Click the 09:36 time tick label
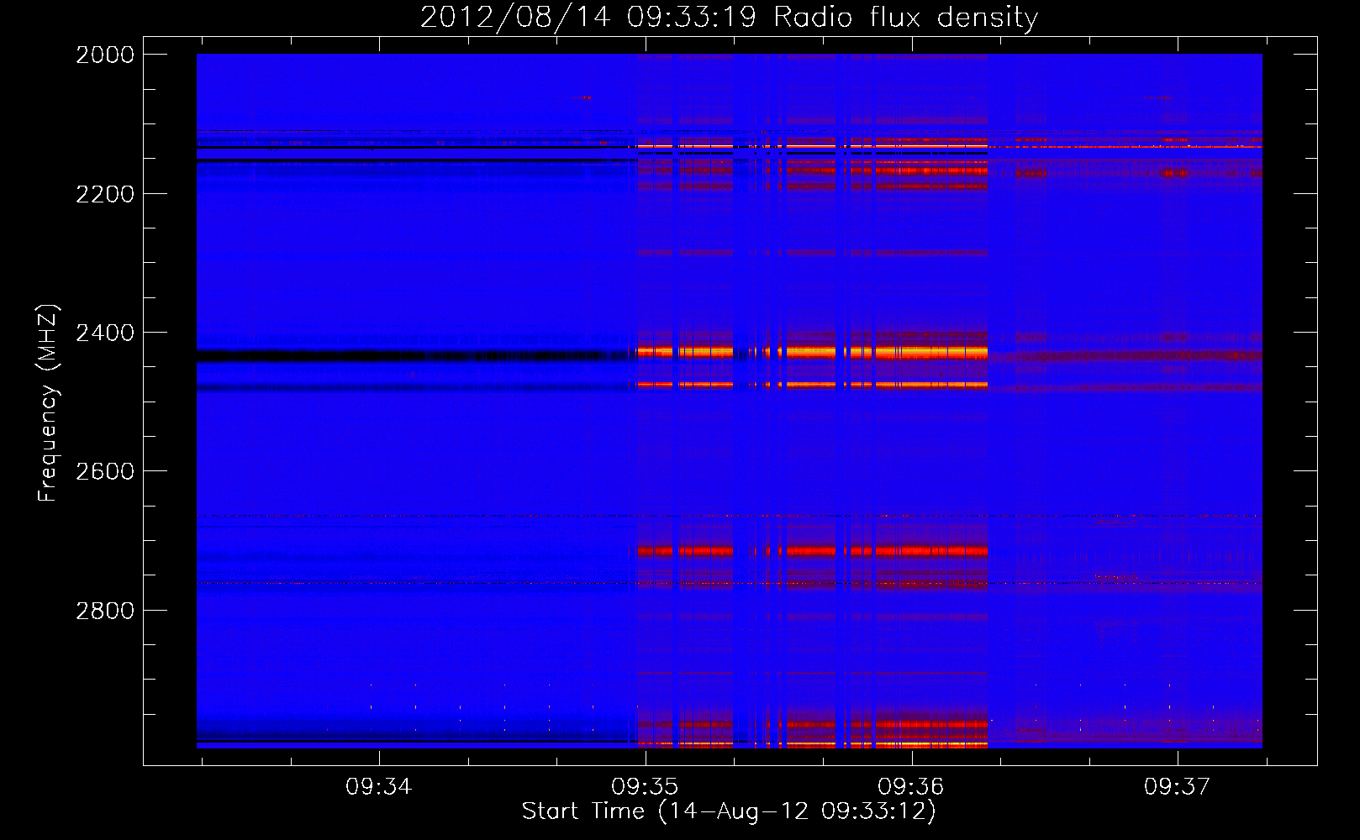The width and height of the screenshot is (1360, 840). click(911, 787)
